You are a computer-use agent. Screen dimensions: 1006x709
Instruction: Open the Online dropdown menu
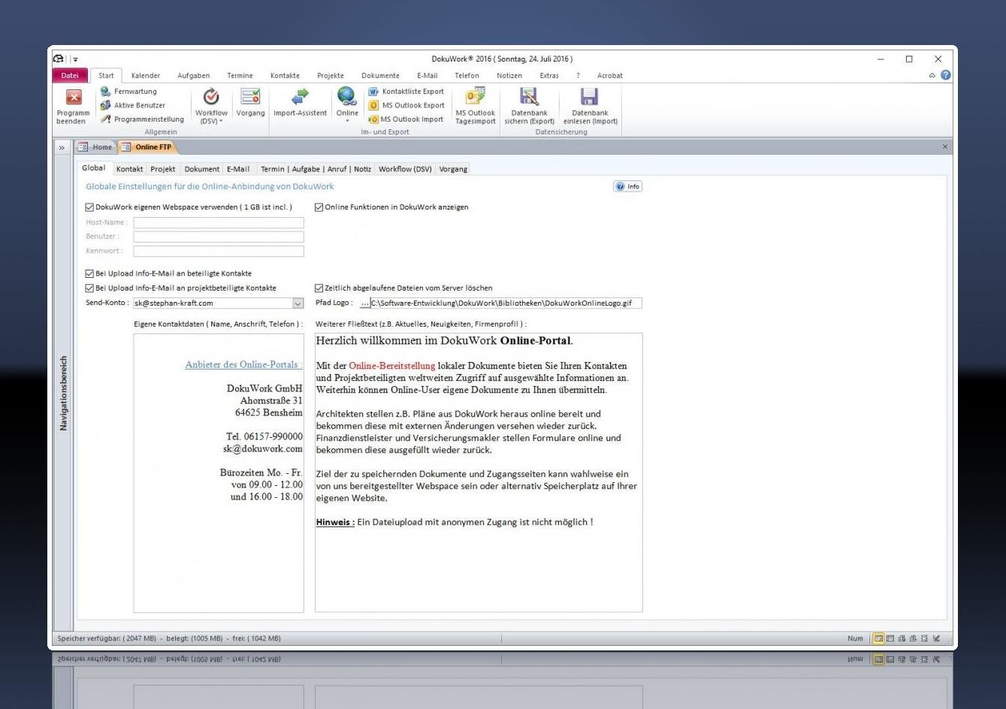coord(347,105)
